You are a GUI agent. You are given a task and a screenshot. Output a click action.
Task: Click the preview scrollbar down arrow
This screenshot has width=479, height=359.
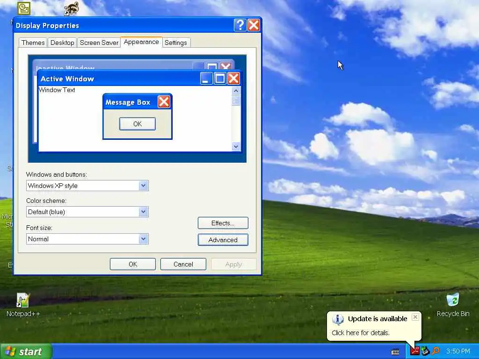236,146
